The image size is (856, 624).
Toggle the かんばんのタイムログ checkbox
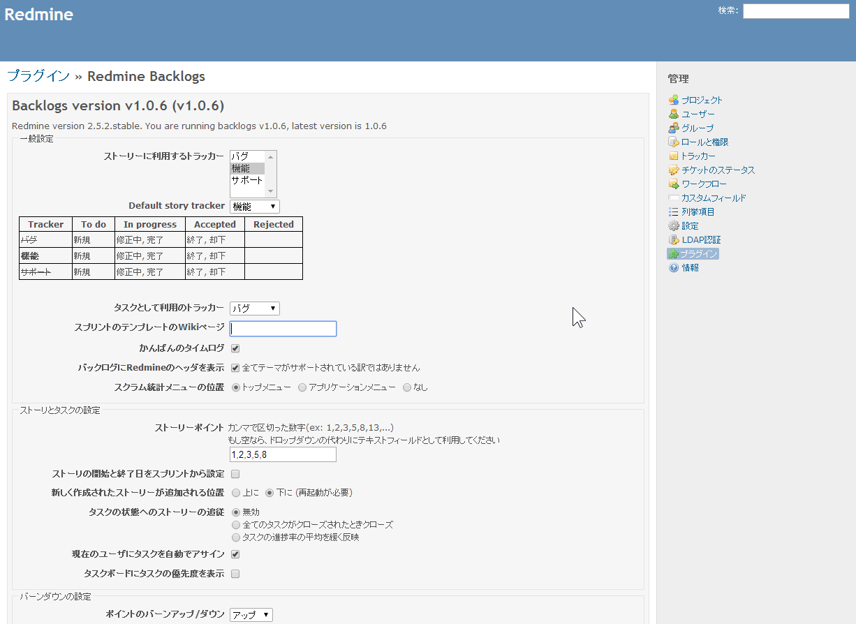tap(235, 348)
